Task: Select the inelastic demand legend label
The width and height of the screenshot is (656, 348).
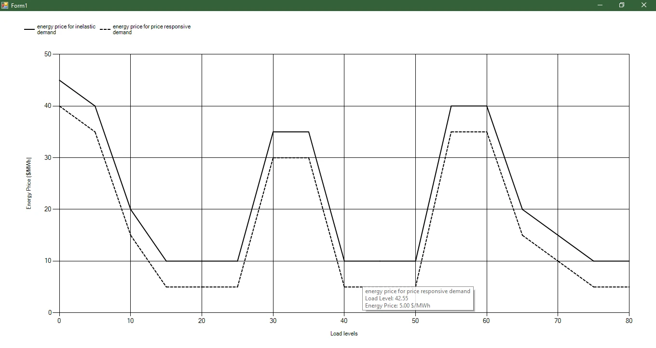Action: (x=66, y=29)
